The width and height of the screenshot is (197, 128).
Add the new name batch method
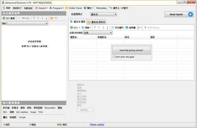tap(6, 108)
